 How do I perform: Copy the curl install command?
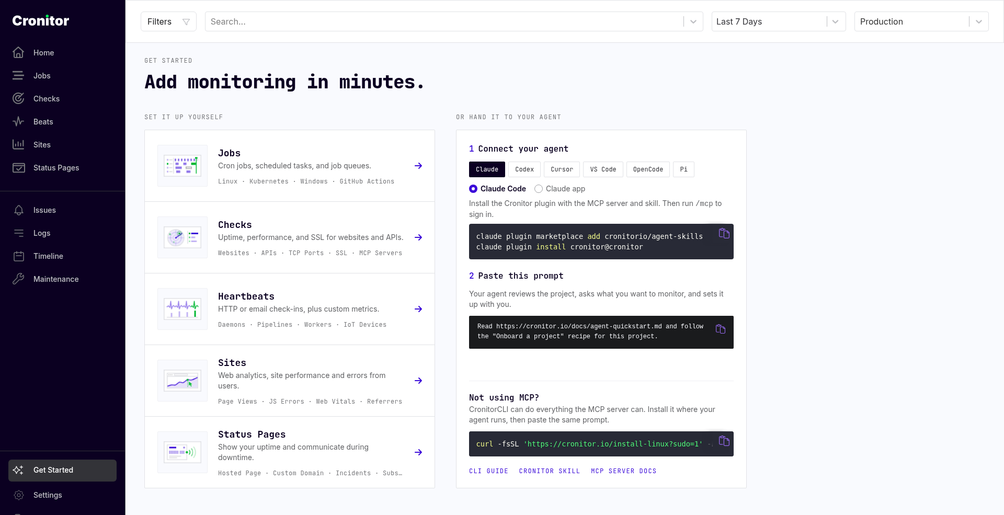tap(724, 441)
